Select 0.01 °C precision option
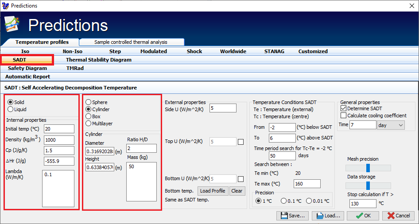 point(309,201)
